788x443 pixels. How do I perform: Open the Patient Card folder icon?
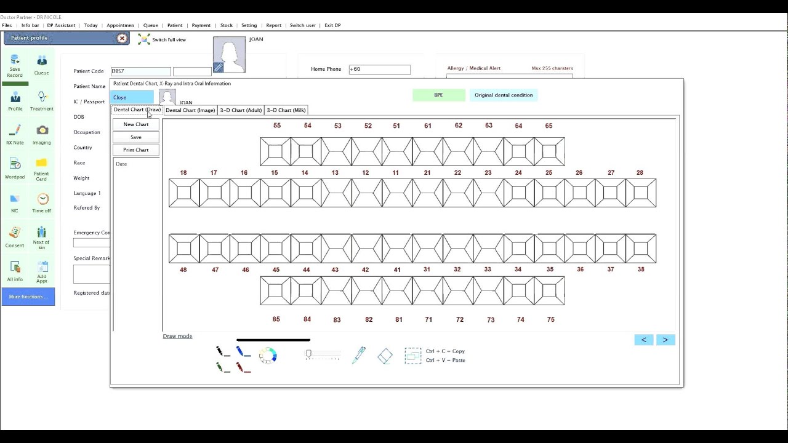(41, 170)
